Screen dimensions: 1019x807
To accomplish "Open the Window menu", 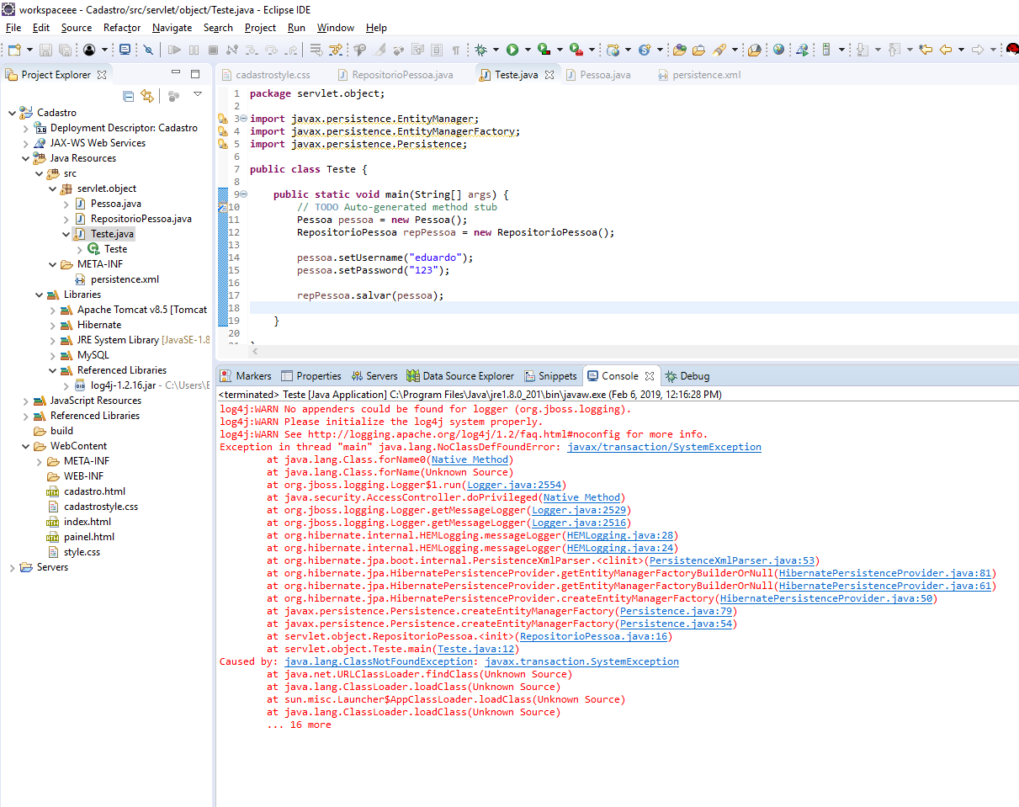I will (336, 28).
